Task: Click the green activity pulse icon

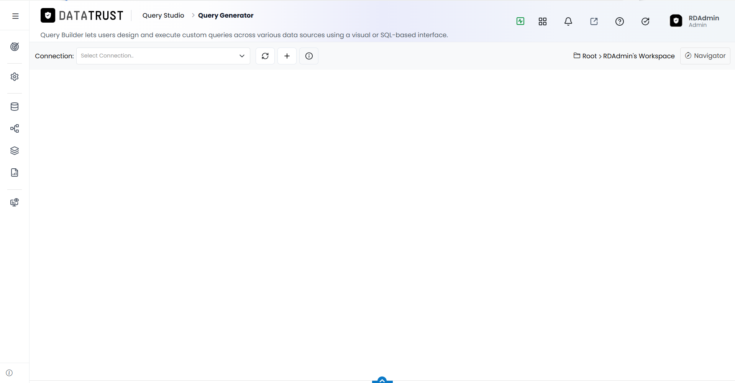Action: 520,21
